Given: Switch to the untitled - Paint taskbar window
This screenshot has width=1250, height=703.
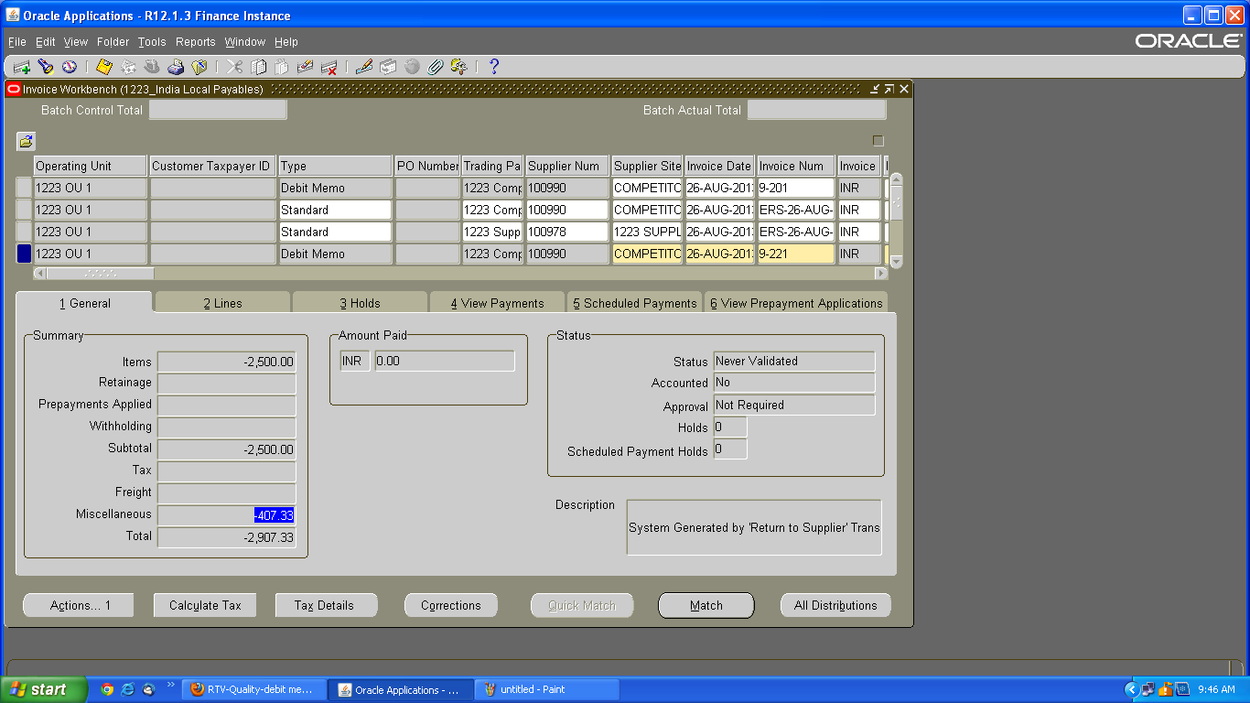Looking at the screenshot, I should point(547,689).
